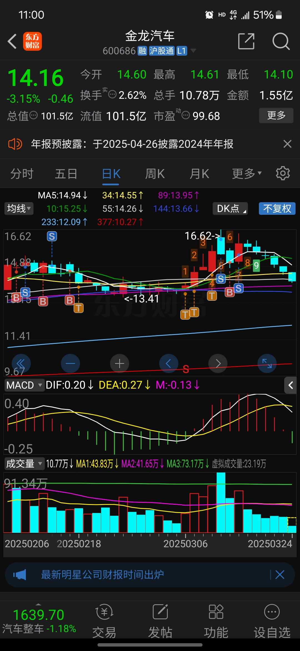Tap the MA5:14.94 value label
The height and width of the screenshot is (651, 300).
(62, 195)
